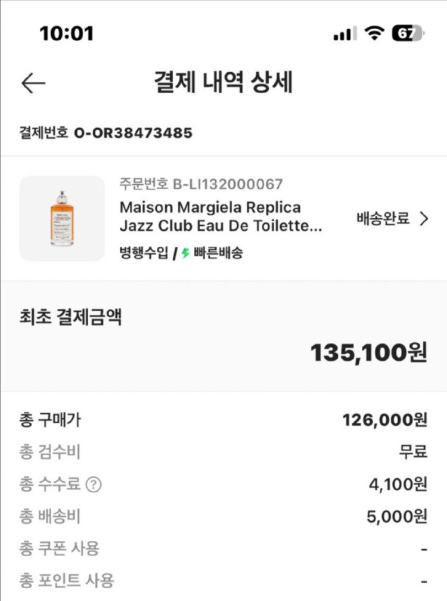Tap the cellular signal bars icon

(x=345, y=34)
